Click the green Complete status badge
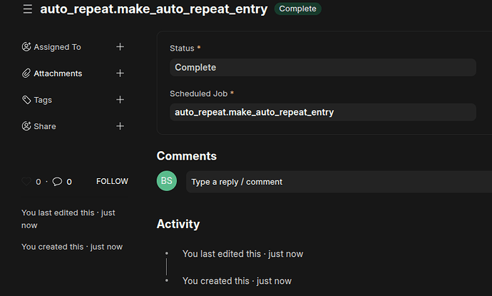 click(298, 9)
